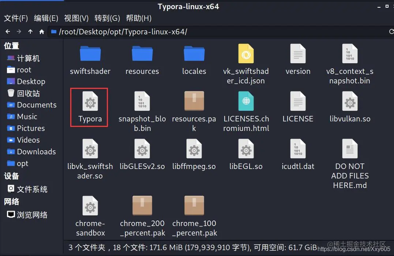Maximize the Typora-linux-x64 window

(x=387, y=6)
